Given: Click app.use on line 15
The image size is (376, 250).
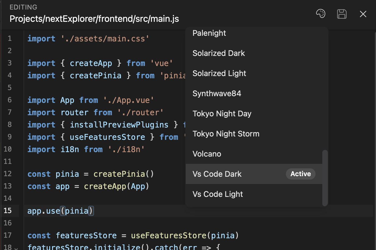Looking at the screenshot, I should coord(44,211).
